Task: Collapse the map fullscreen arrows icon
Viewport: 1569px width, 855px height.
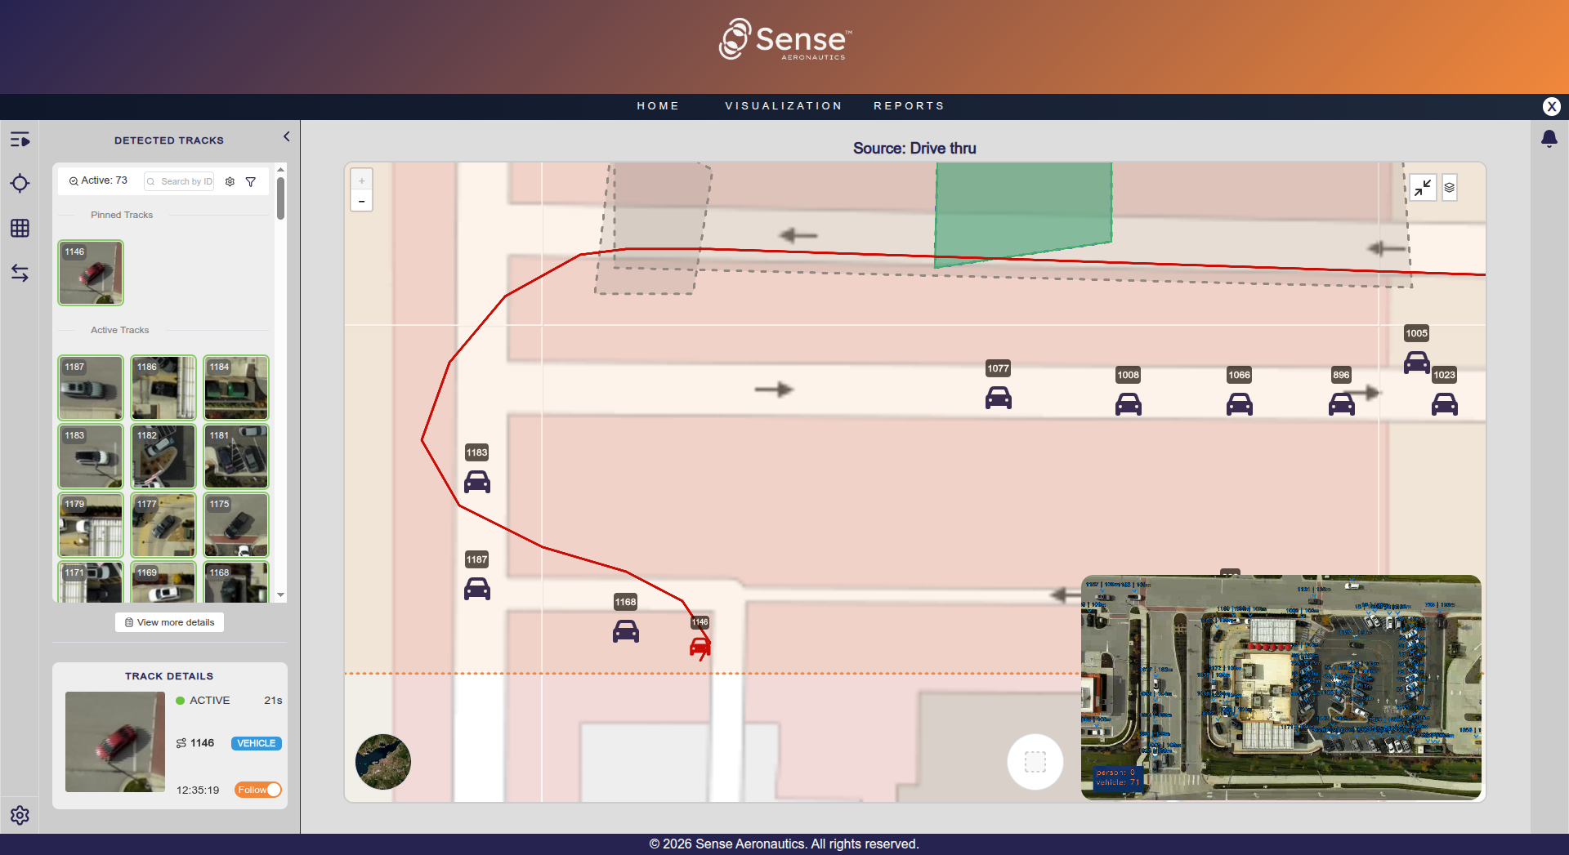Action: pyautogui.click(x=1423, y=188)
